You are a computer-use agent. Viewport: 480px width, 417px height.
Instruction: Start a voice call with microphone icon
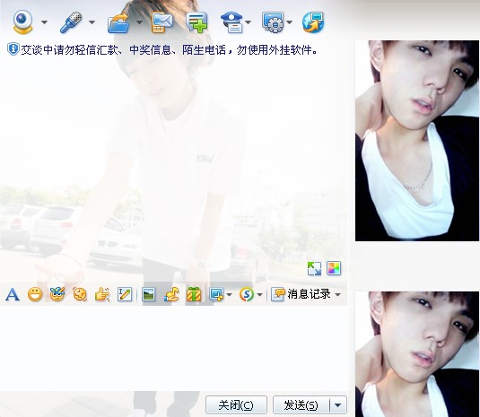(71, 22)
